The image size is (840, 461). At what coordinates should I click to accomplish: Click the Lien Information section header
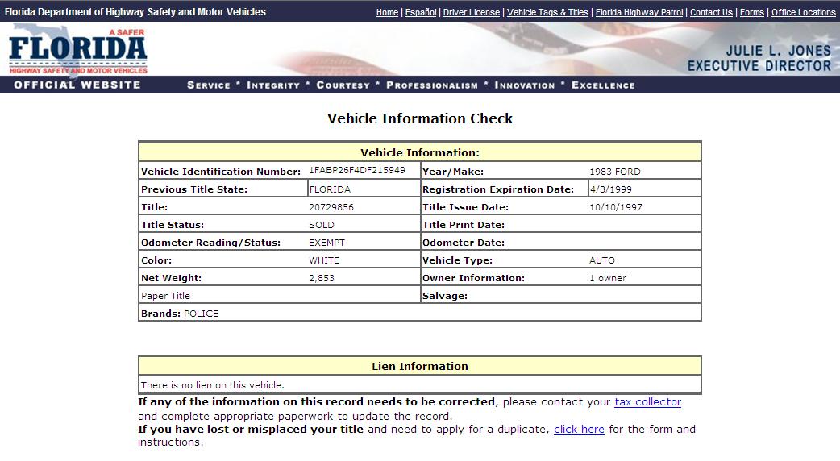point(420,366)
